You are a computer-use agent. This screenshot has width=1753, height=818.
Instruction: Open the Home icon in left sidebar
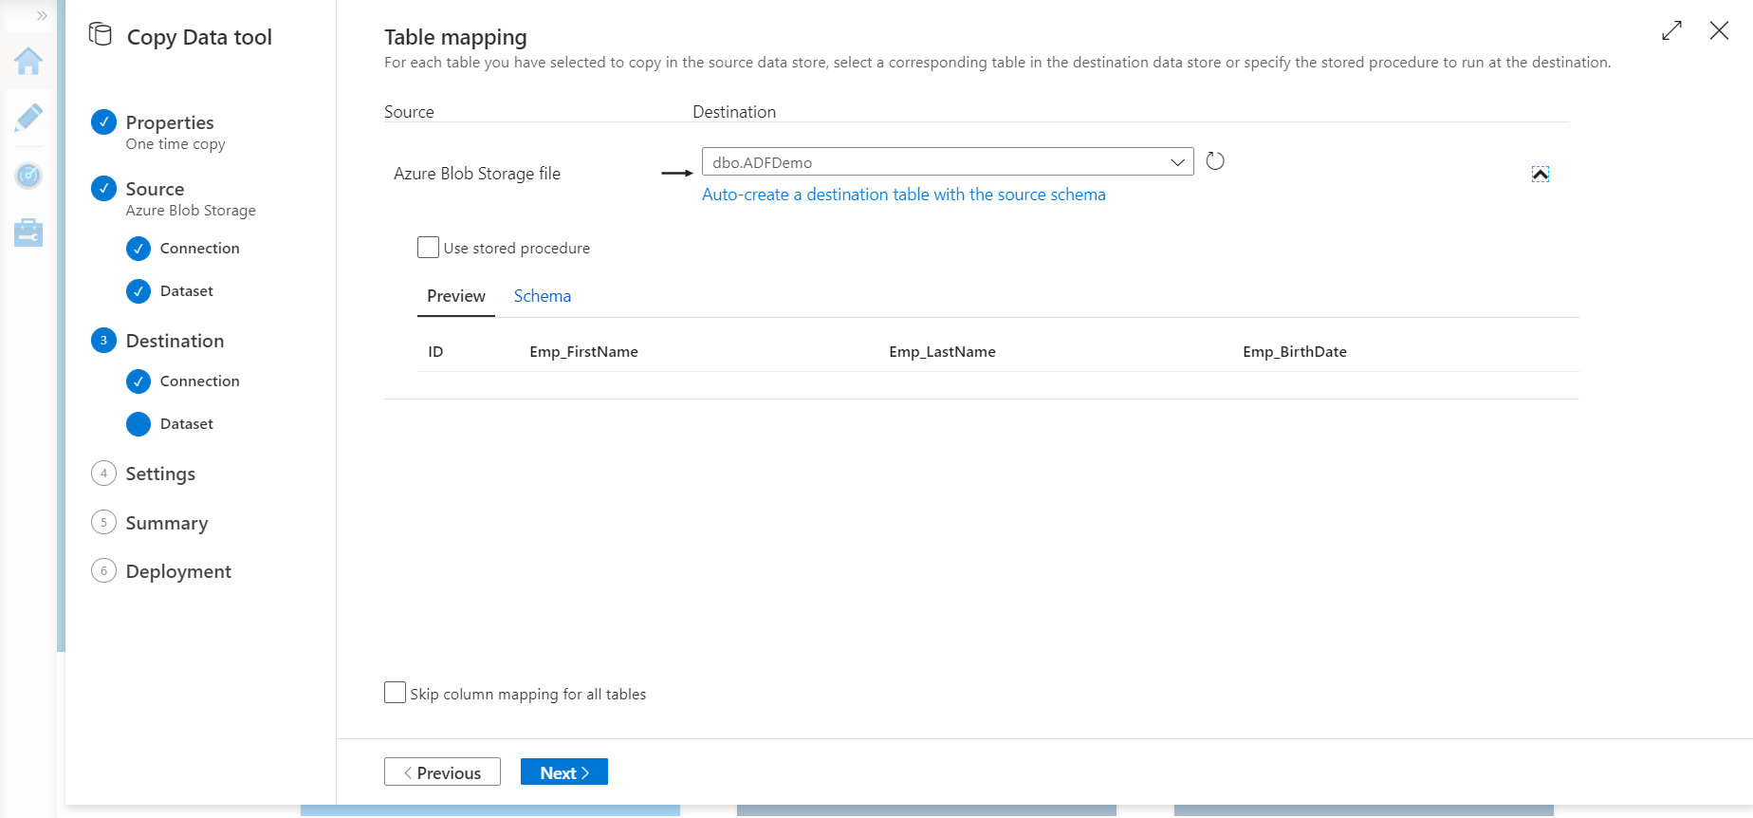pyautogui.click(x=28, y=62)
